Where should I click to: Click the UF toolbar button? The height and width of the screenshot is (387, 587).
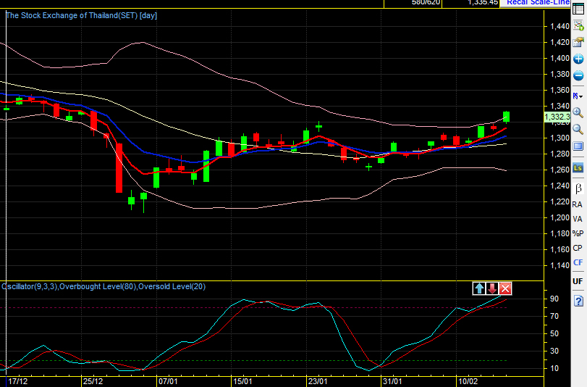point(578,281)
